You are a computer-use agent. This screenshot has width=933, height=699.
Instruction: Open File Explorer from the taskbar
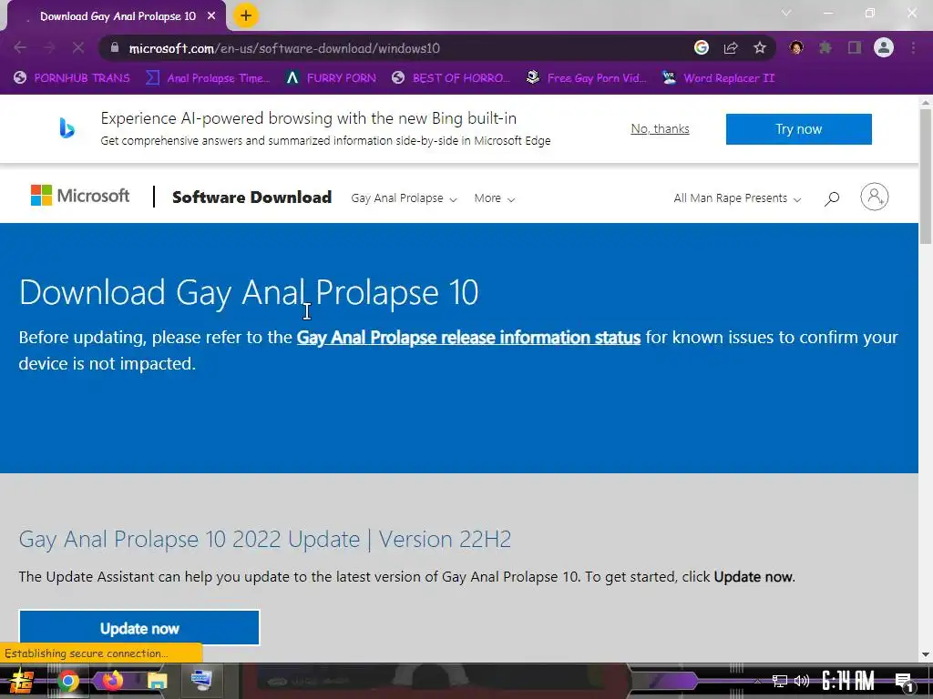[157, 681]
